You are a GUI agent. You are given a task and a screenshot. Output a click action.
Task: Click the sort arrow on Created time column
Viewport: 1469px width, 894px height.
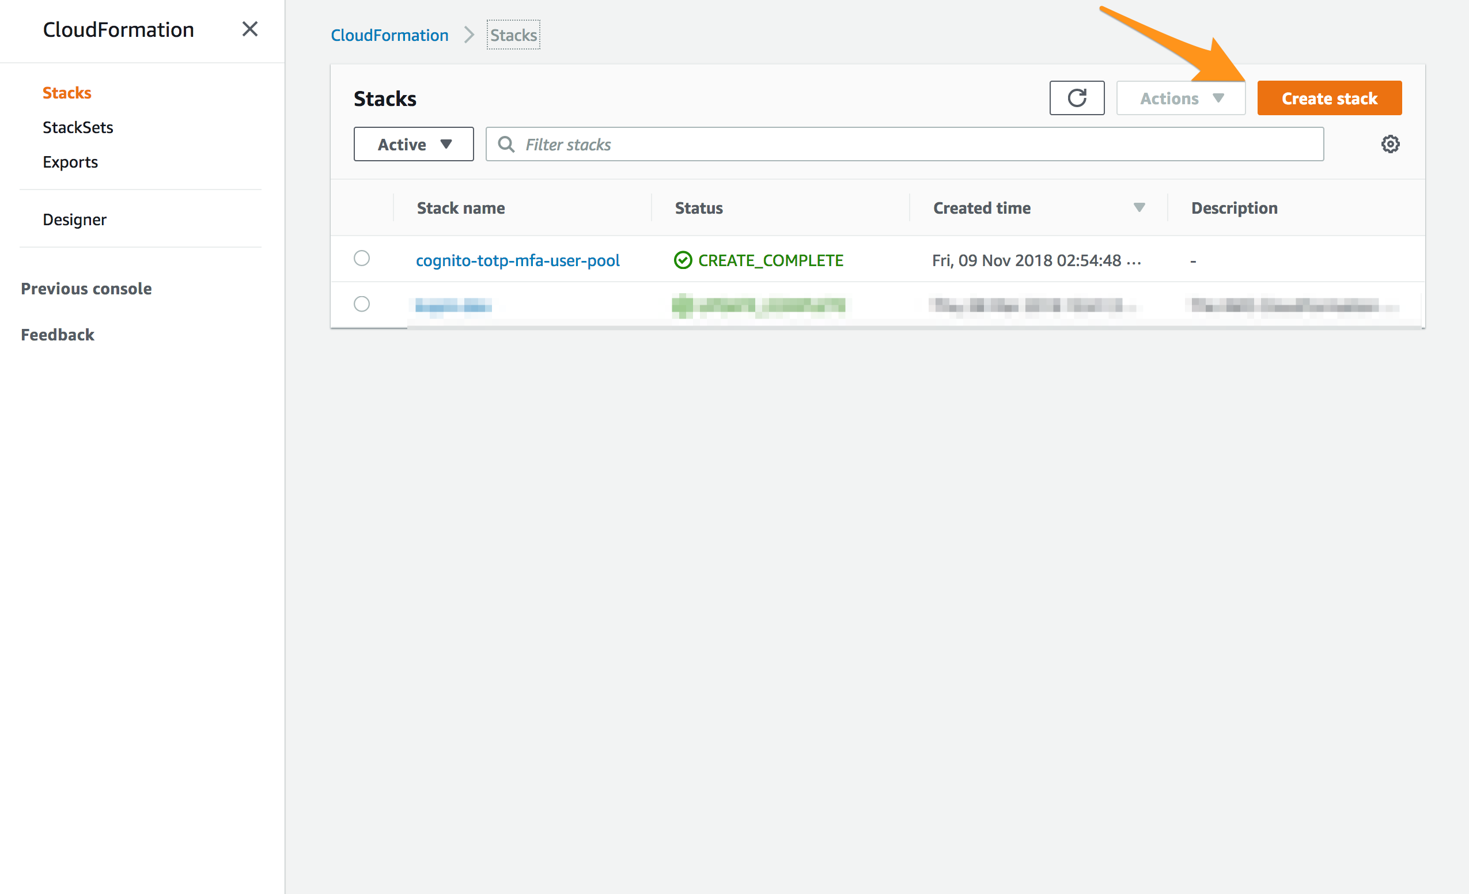(x=1139, y=207)
